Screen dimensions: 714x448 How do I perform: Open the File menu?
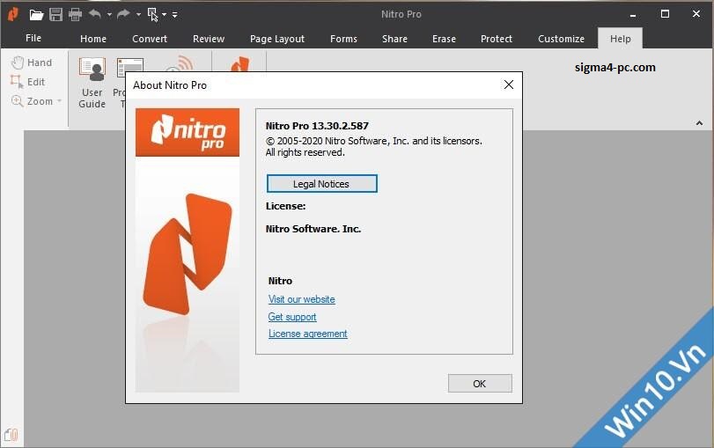[x=33, y=38]
